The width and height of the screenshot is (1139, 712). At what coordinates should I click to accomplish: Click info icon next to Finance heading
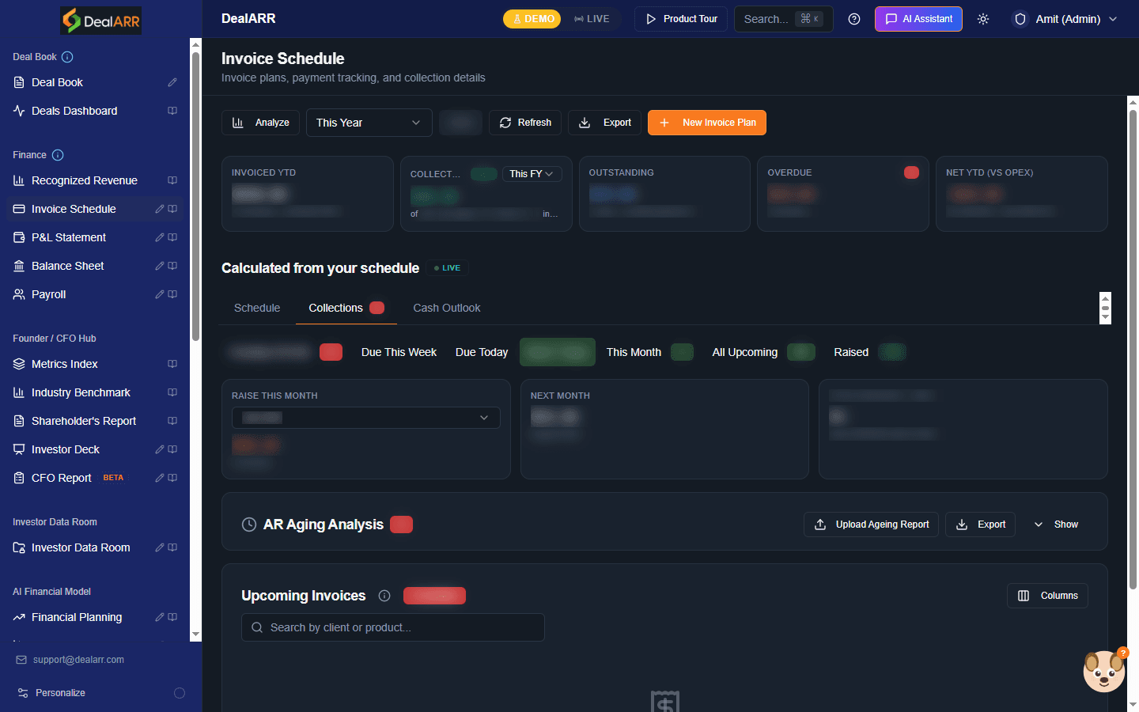click(58, 155)
